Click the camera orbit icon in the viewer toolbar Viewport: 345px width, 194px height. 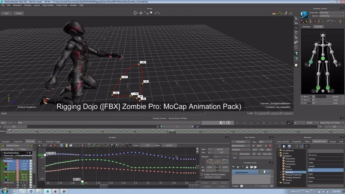coord(136,13)
